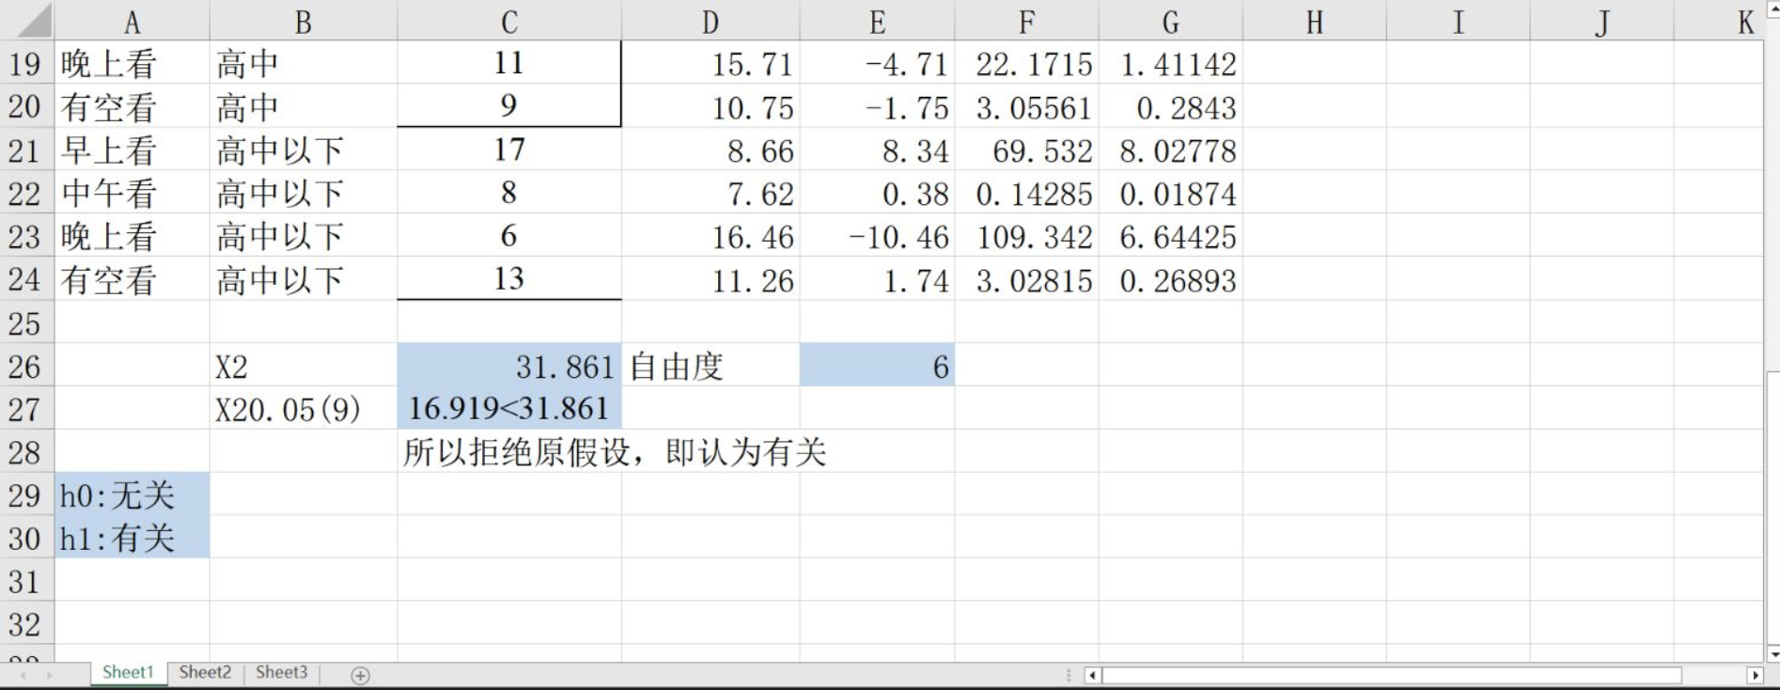Select column G header

[x=1171, y=21]
